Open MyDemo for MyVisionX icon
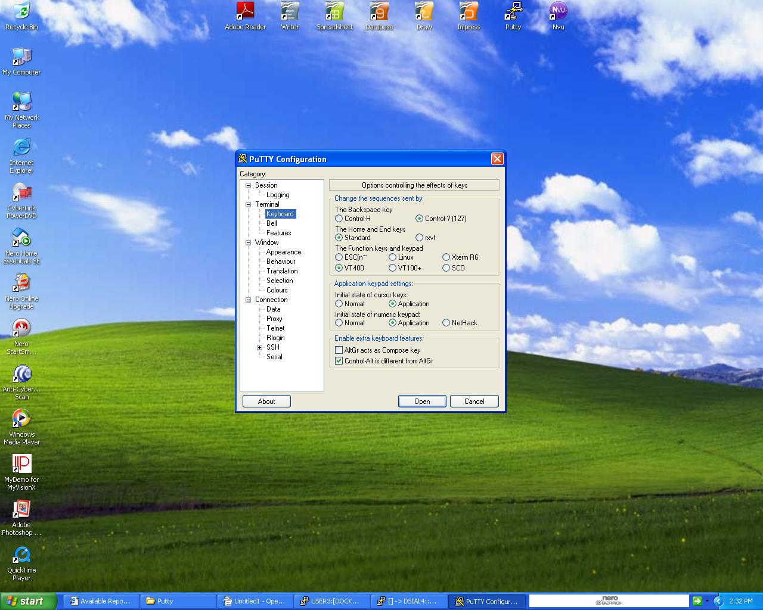This screenshot has width=763, height=610. click(21, 473)
